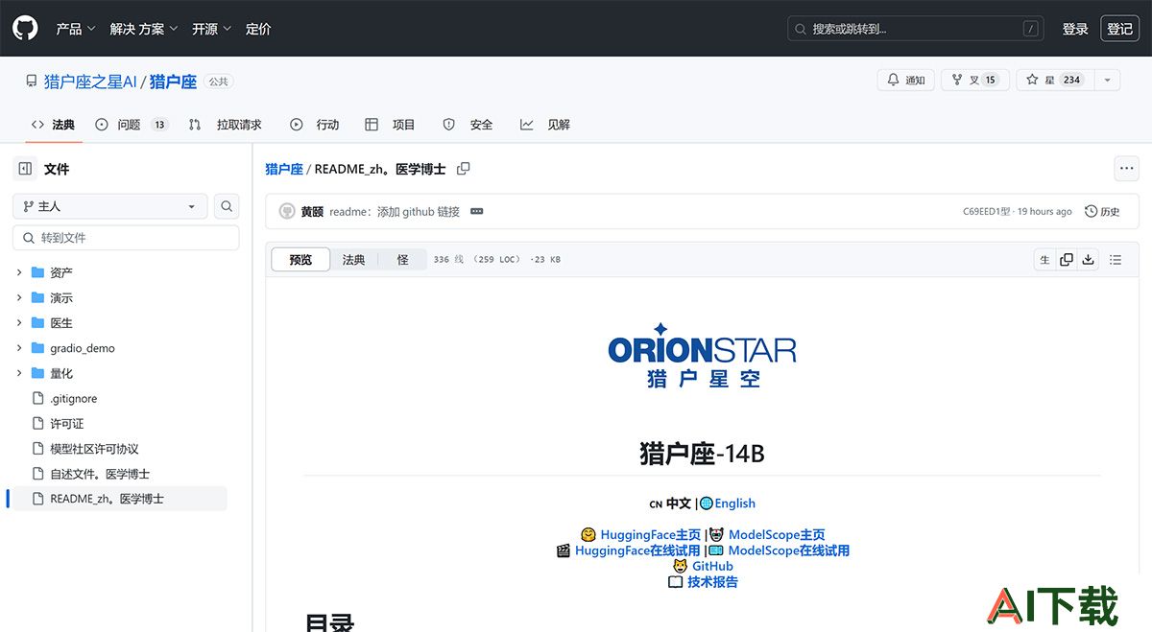Click the 登录 sign-in link
The width and height of the screenshot is (1152, 632).
click(x=1075, y=29)
